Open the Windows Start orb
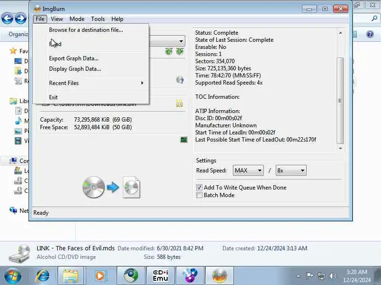The image size is (381, 285). tap(12, 276)
